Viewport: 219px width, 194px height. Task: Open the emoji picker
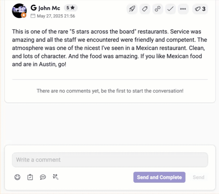click(17, 177)
